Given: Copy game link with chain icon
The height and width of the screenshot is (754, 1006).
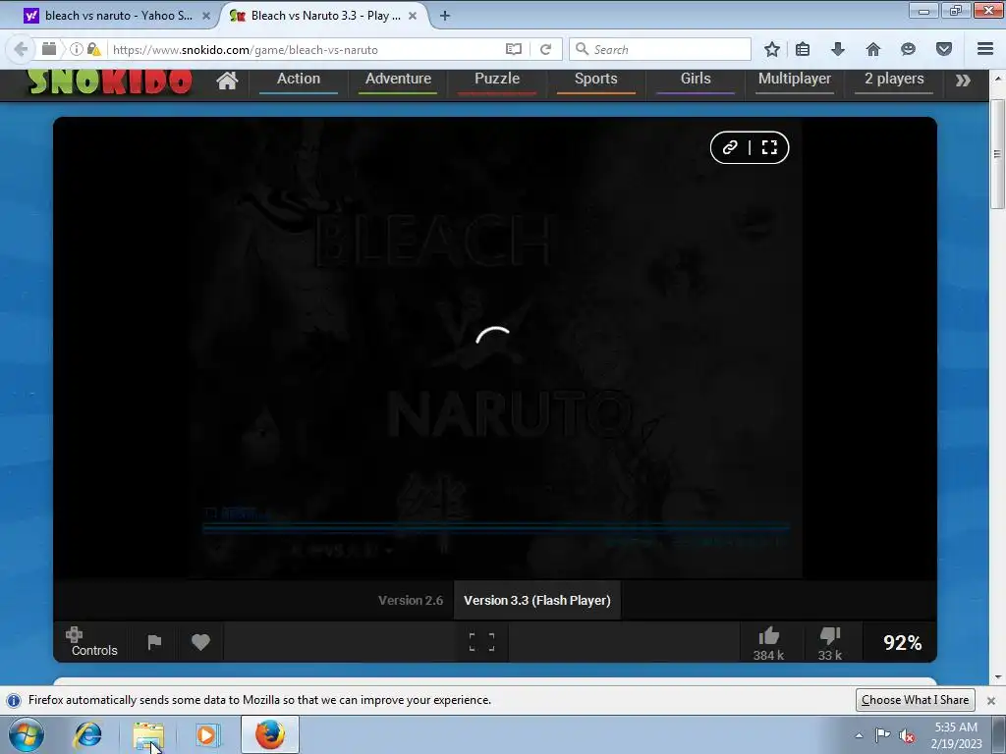Looking at the screenshot, I should (x=730, y=147).
